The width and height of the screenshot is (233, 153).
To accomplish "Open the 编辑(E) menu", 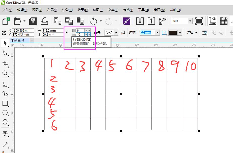I will (x=22, y=10).
